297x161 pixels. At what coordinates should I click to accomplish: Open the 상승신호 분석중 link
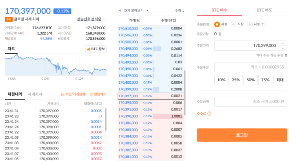coord(89,19)
